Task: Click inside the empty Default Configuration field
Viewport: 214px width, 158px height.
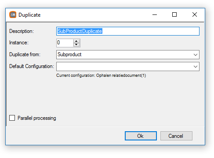Action: (x=124, y=67)
